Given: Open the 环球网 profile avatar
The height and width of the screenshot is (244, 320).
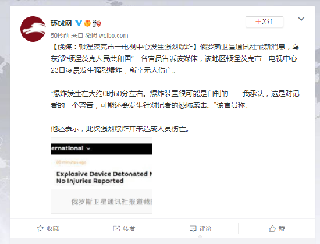Looking at the screenshot, I should point(33,29).
